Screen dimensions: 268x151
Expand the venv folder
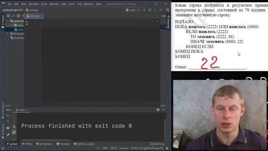11,25
